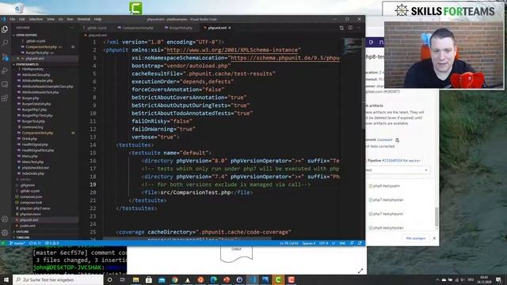The image size is (507, 285).
Task: Click the open changes icon in editor toolbar
Action: 341,28
